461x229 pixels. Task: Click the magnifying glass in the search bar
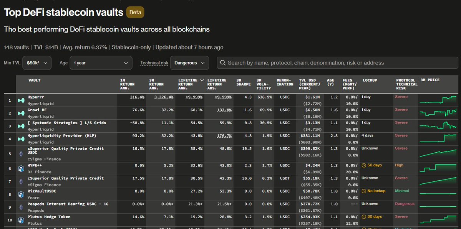pos(223,63)
